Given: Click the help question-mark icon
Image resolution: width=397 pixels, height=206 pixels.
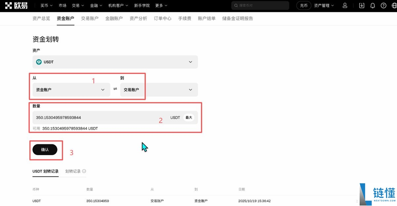Looking at the screenshot, I should pos(383,5).
